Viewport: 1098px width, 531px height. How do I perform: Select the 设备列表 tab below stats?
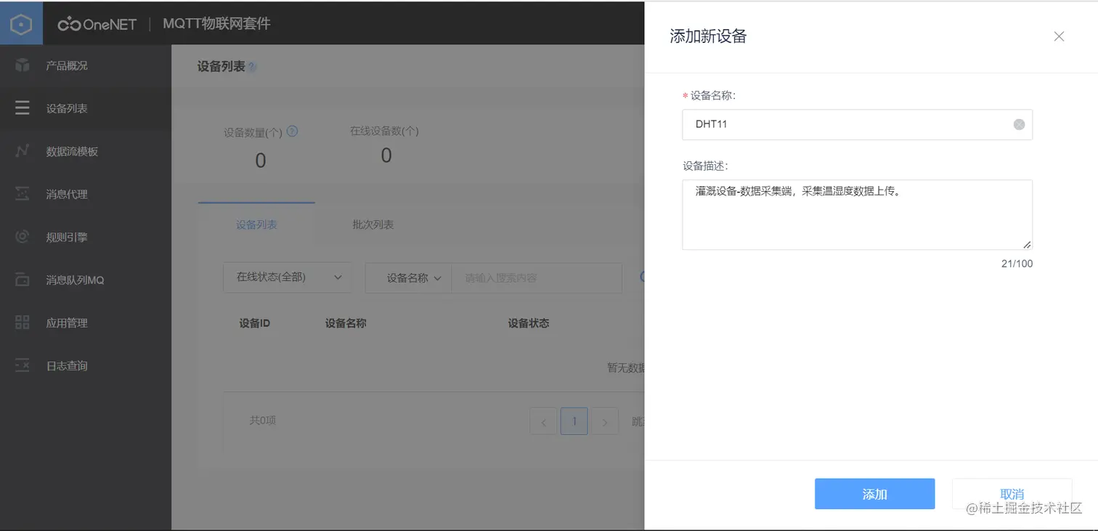(256, 224)
